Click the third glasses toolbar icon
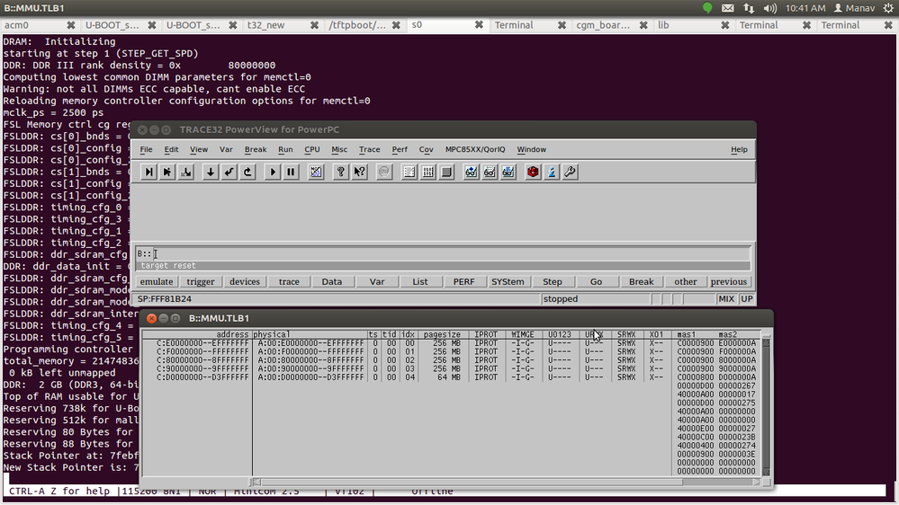 click(x=508, y=172)
